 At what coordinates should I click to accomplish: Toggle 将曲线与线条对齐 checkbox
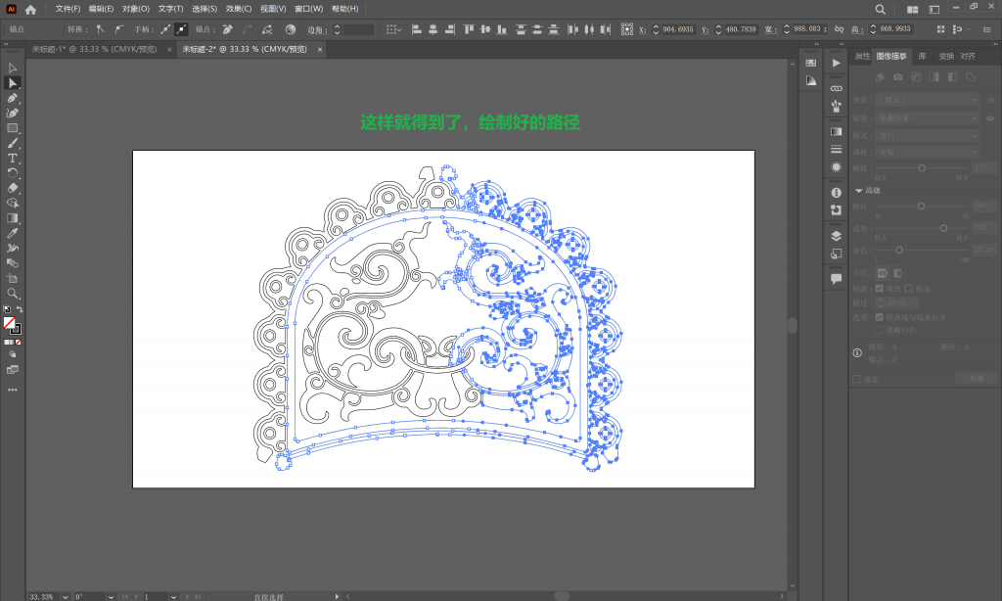pos(880,317)
